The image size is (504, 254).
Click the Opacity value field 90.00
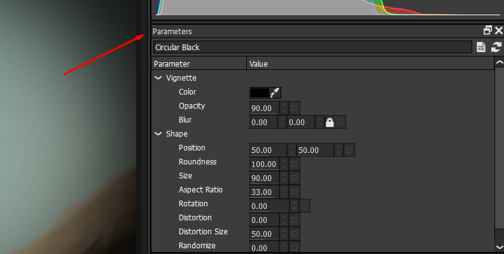(x=265, y=108)
